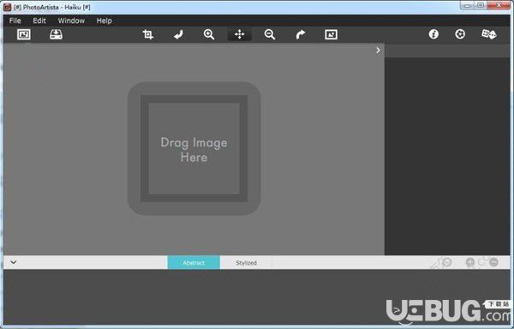
Task: Open the settings gear icon
Action: click(x=460, y=34)
